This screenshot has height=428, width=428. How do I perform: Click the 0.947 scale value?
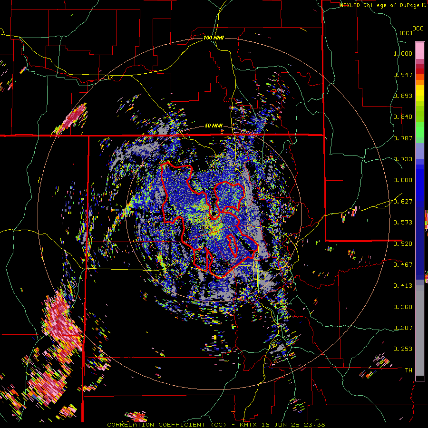403,75
